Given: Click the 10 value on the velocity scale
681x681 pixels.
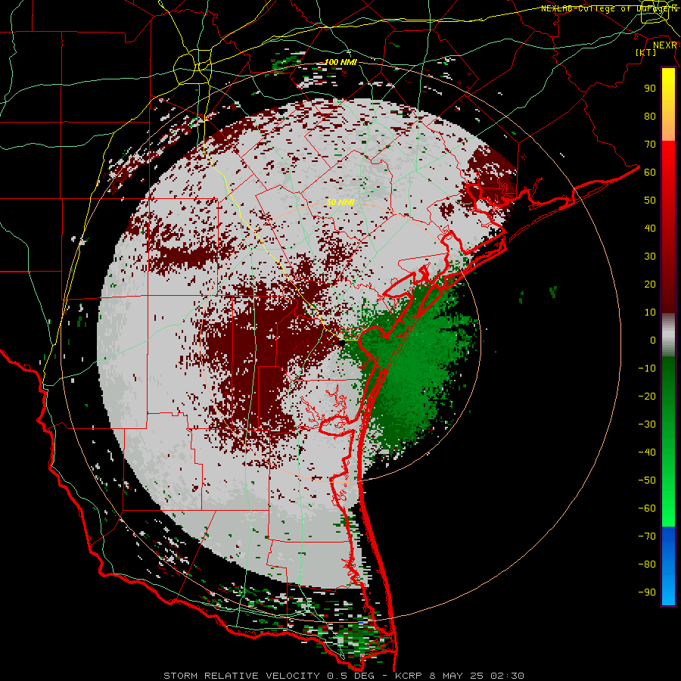Looking at the screenshot, I should click(650, 313).
